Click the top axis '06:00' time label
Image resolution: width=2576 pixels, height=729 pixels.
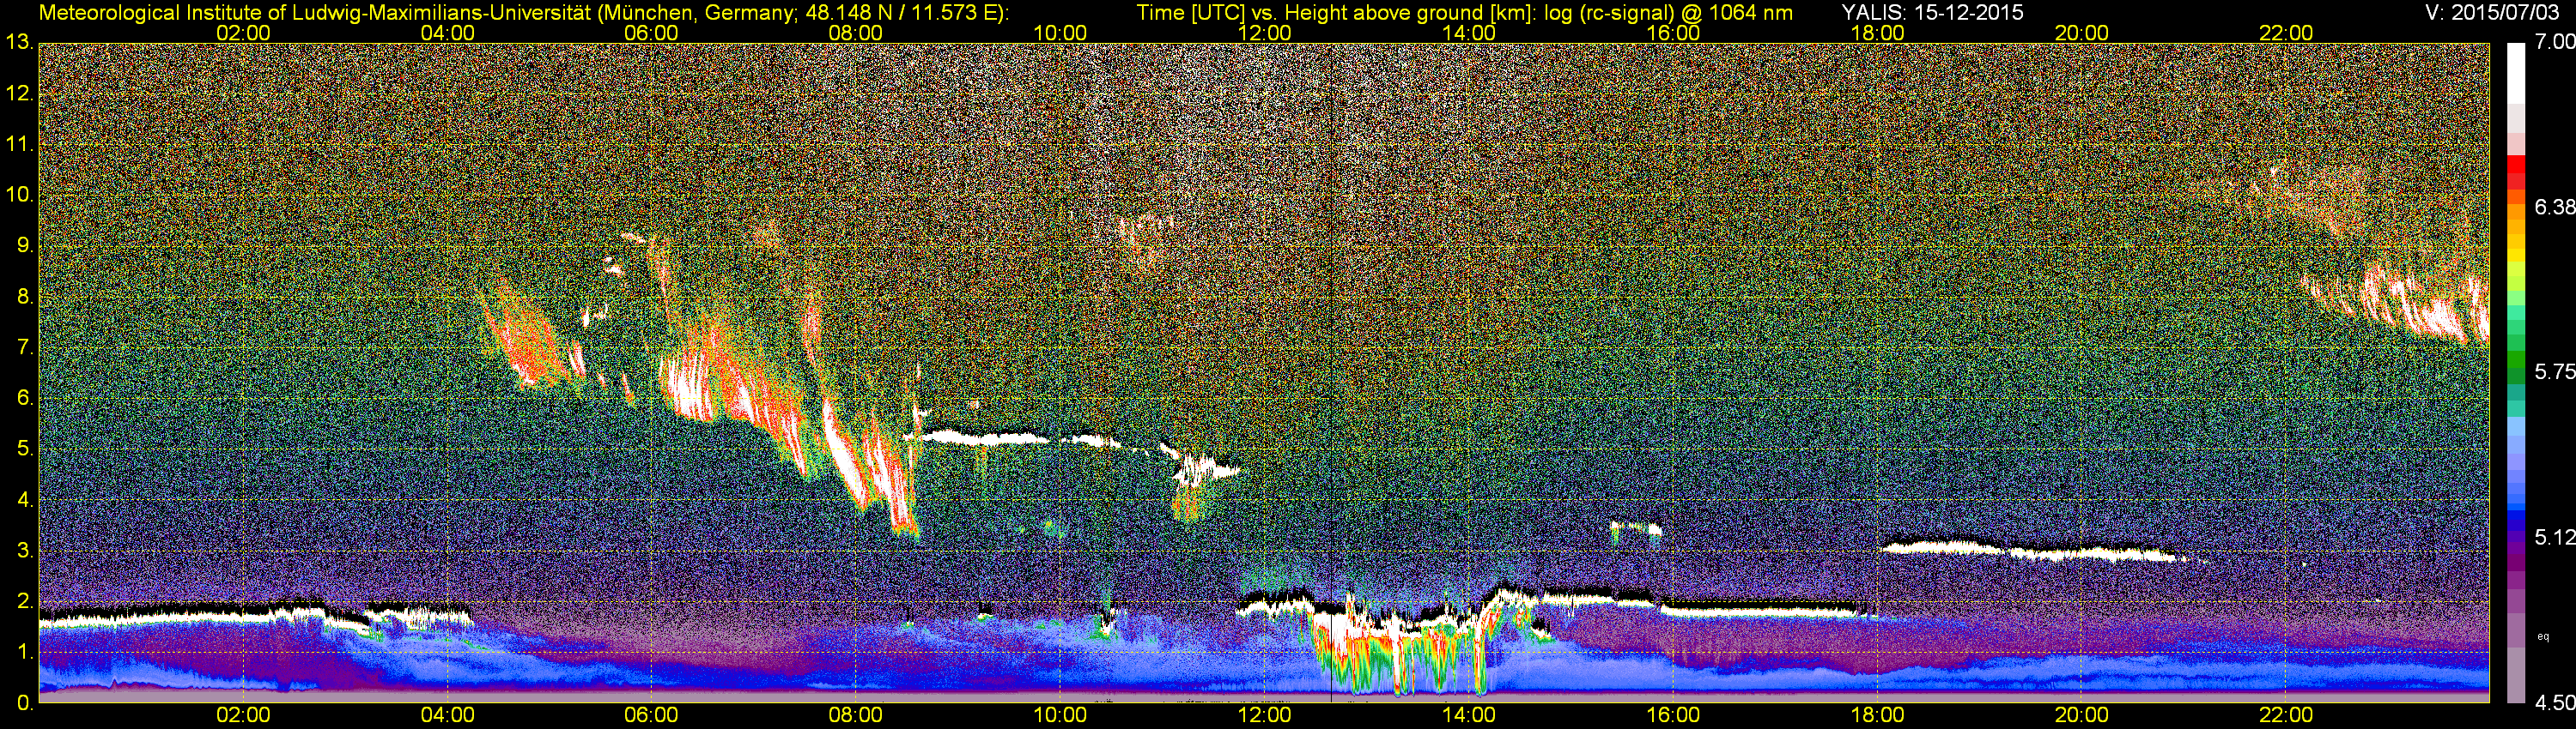pyautogui.click(x=651, y=33)
